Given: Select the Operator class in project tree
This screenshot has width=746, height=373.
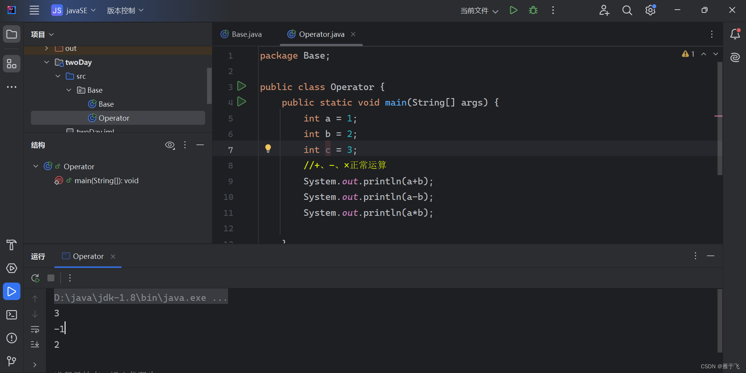Looking at the screenshot, I should click(118, 118).
